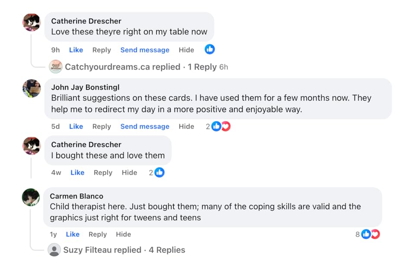Hide Catherine's 'I bought these' comment
The width and height of the screenshot is (420, 260).
click(x=129, y=172)
